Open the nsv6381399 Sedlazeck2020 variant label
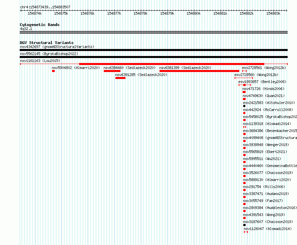The width and height of the screenshot is (297, 245). 185,68
